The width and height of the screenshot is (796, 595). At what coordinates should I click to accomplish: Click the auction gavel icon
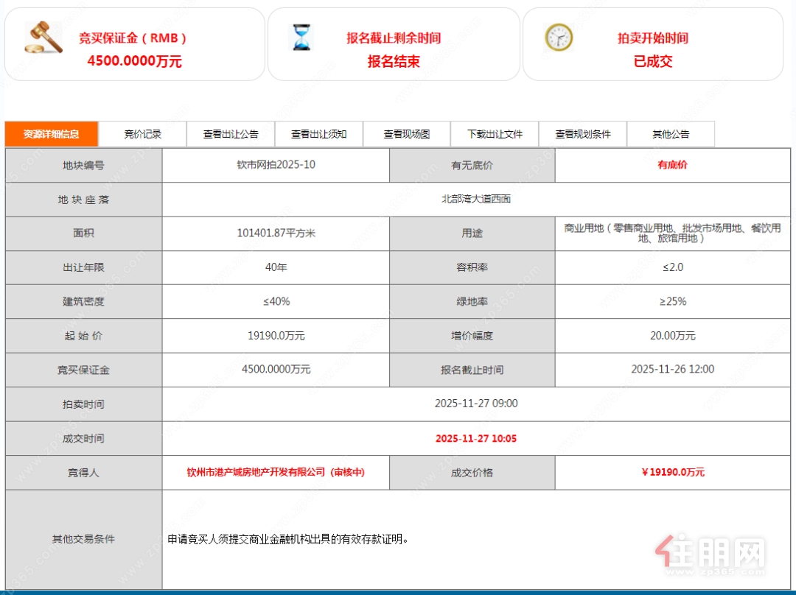pyautogui.click(x=43, y=38)
